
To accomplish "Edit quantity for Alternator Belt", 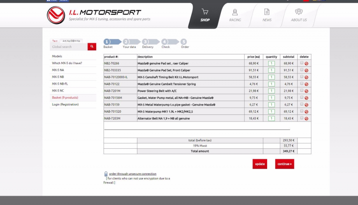I will pos(271,118).
